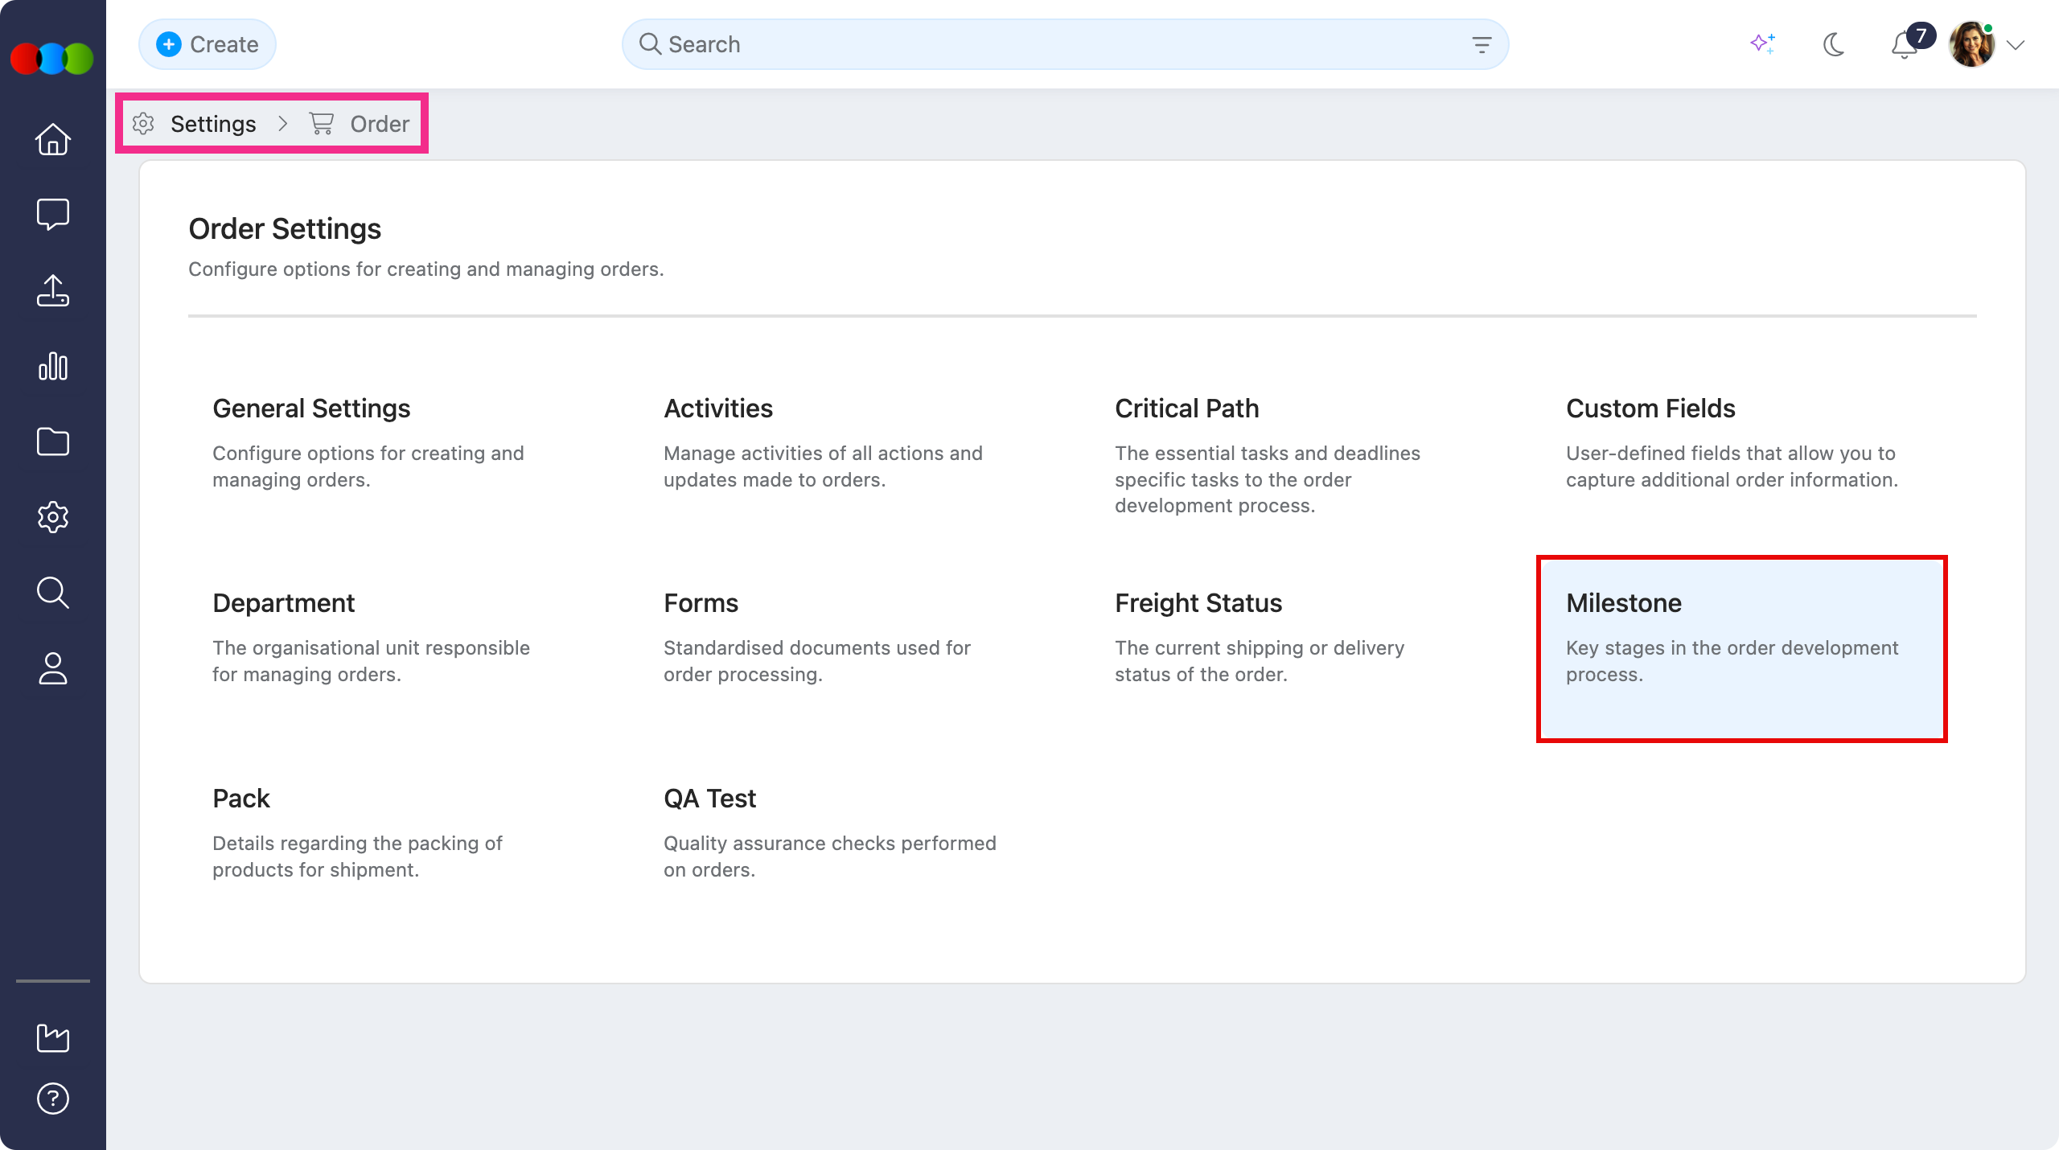Open the sidebar search magnifier icon
This screenshot has width=2059, height=1150.
coord(53,593)
